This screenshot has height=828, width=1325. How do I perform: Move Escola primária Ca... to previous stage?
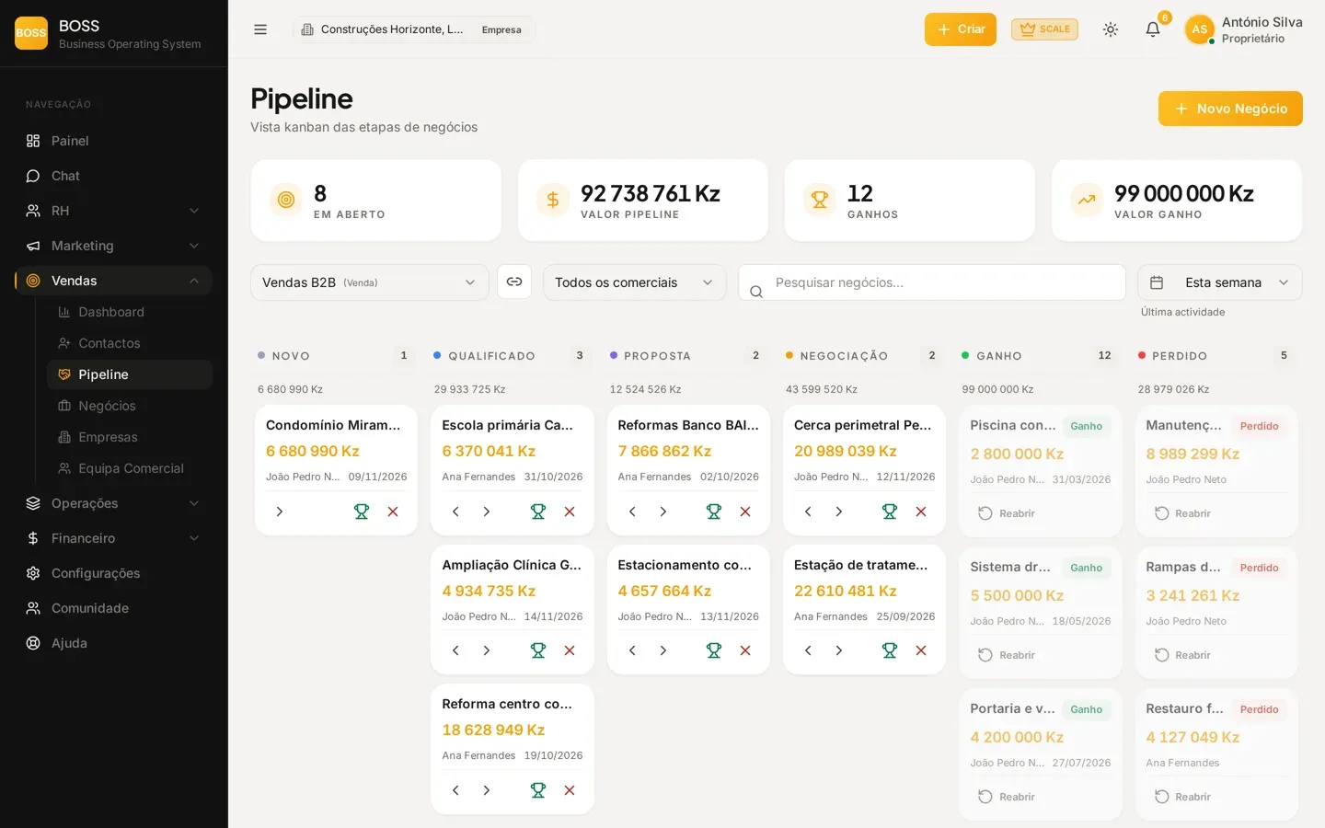(x=455, y=512)
